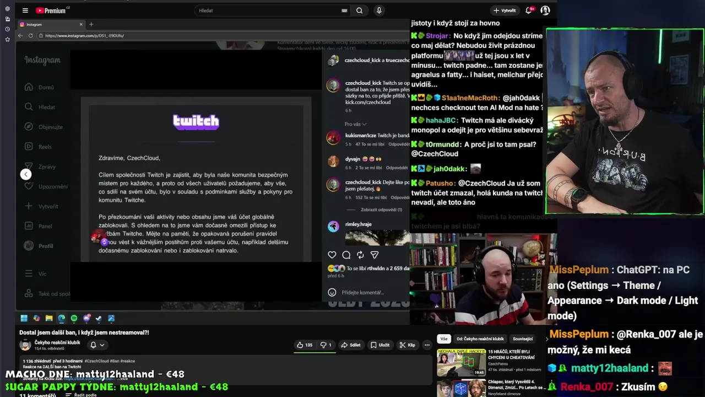Show next related chips with arrow
705x397 pixels.
click(546, 339)
